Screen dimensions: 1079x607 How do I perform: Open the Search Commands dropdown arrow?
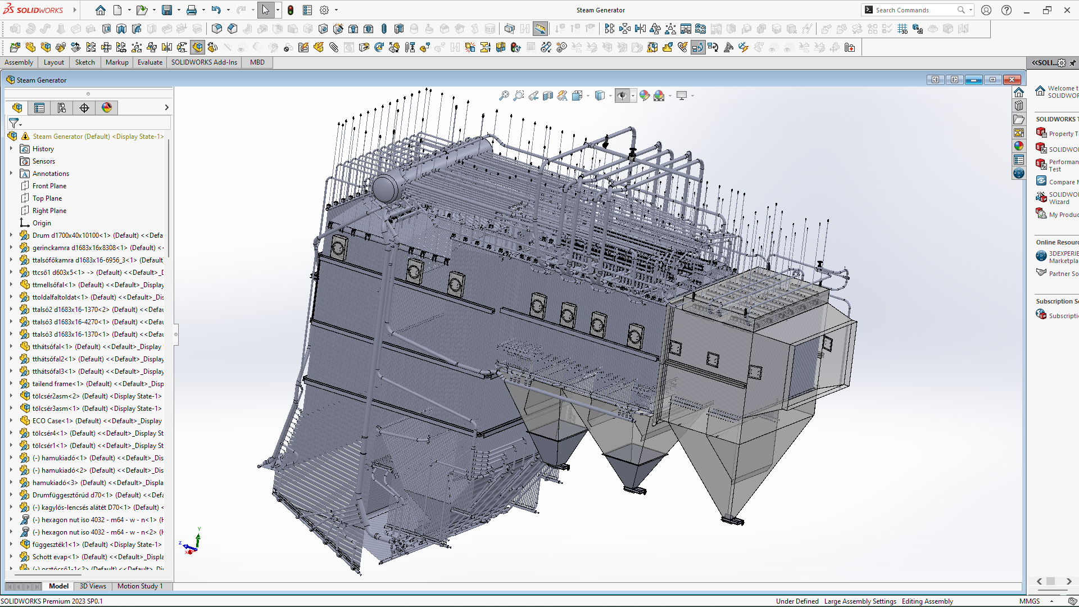(971, 10)
